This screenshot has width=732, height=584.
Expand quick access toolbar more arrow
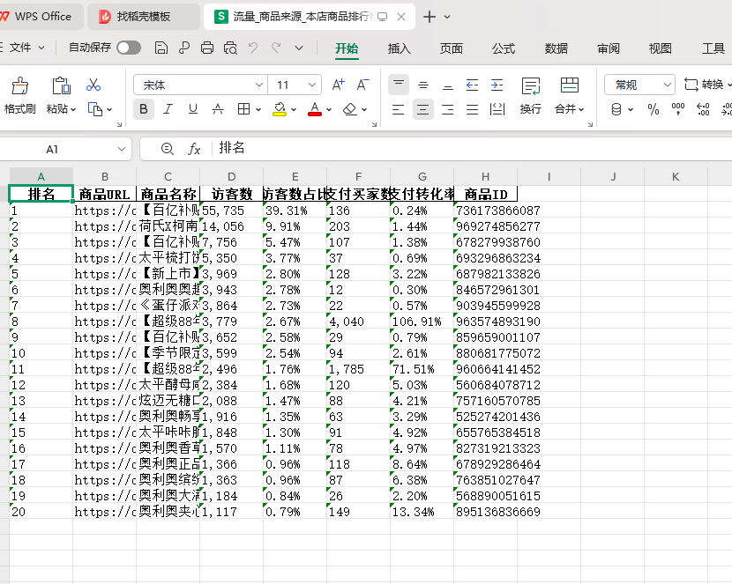point(299,48)
